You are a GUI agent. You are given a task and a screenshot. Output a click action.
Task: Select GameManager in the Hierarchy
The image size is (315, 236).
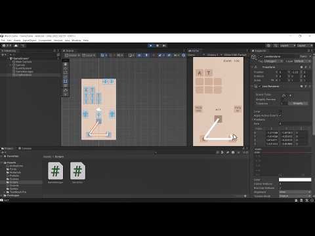(24, 71)
